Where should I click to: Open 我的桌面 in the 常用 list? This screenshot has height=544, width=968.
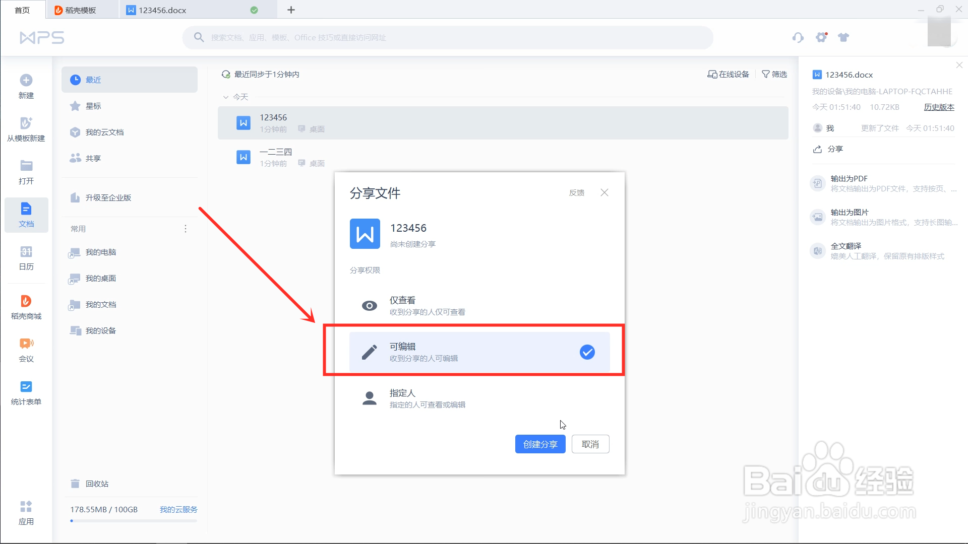click(130, 278)
